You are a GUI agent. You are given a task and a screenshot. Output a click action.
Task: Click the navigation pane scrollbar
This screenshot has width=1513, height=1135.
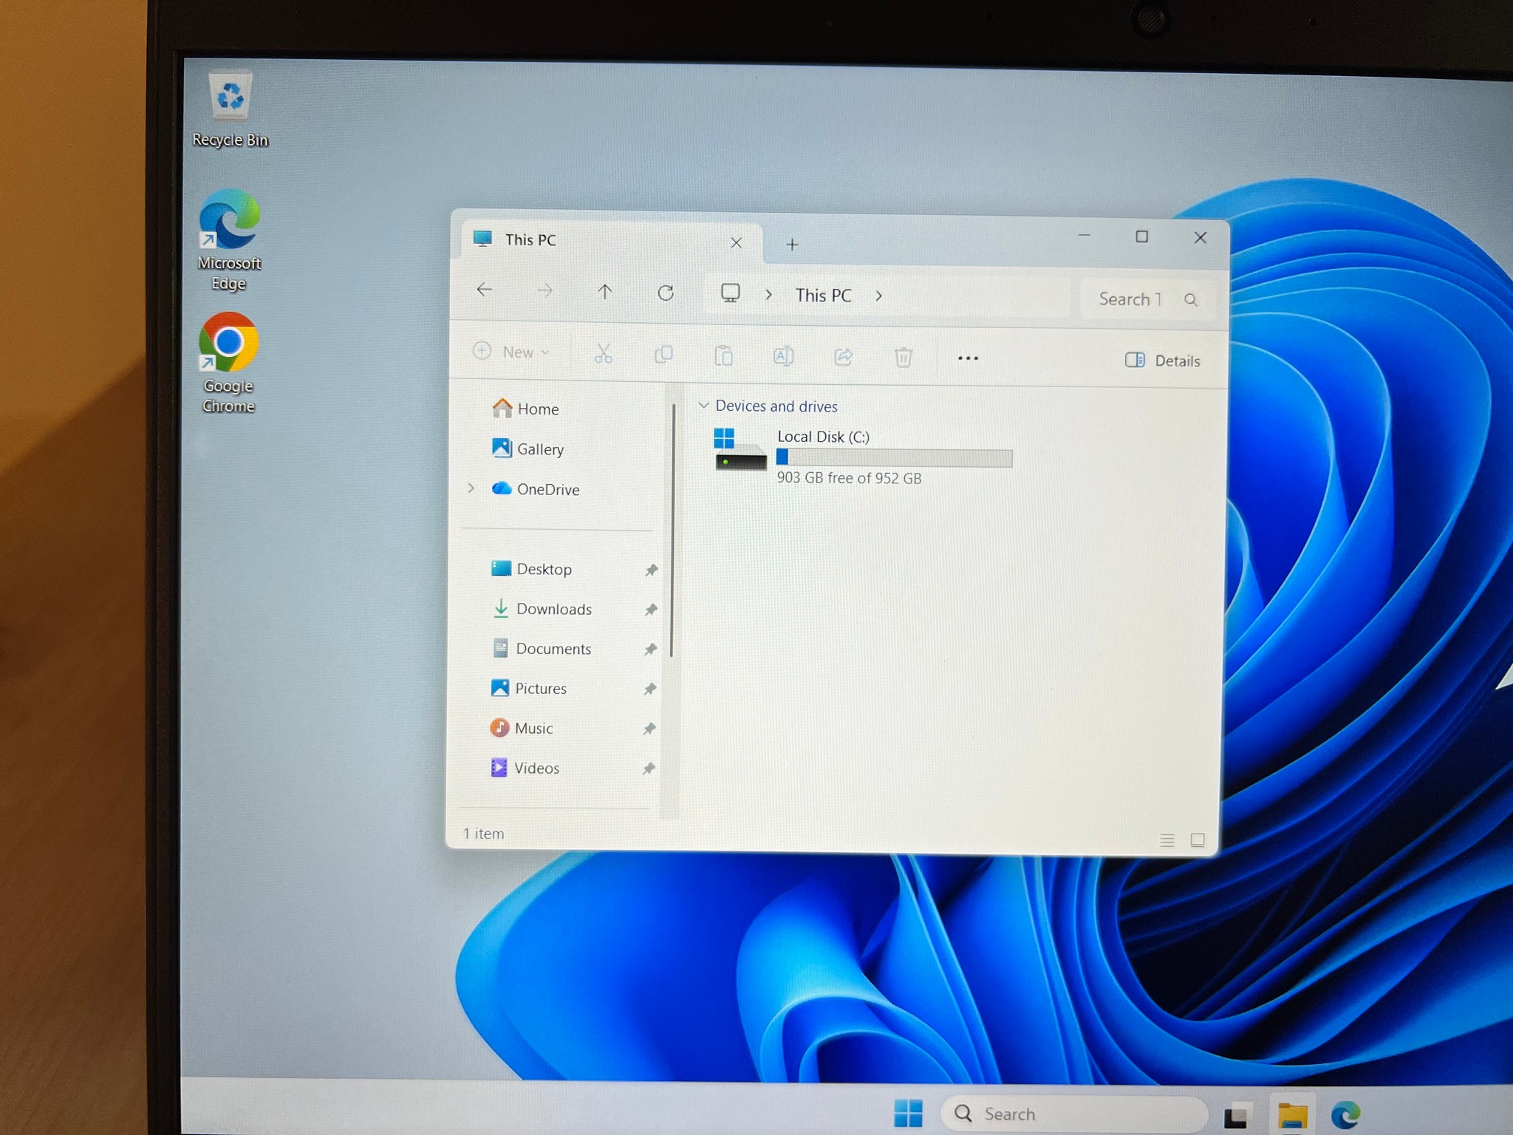pyautogui.click(x=672, y=529)
